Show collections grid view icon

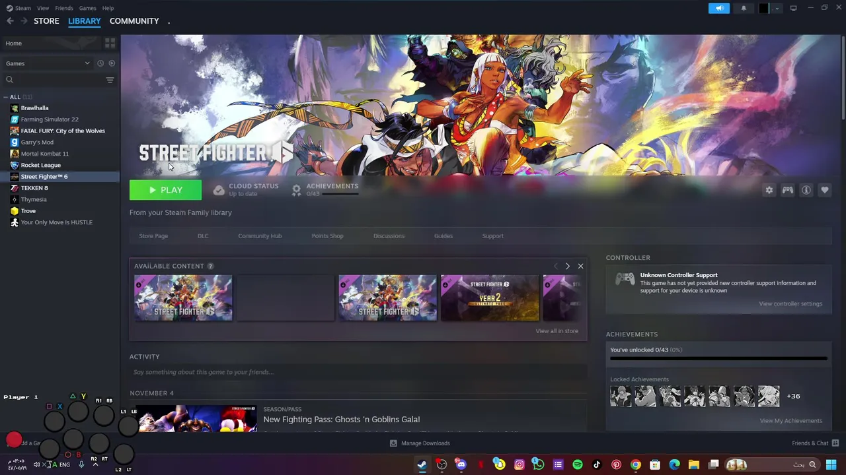[x=110, y=43]
